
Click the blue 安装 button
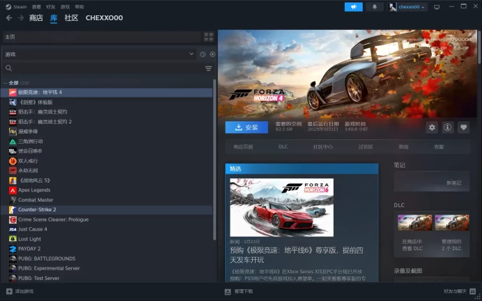[x=247, y=128]
